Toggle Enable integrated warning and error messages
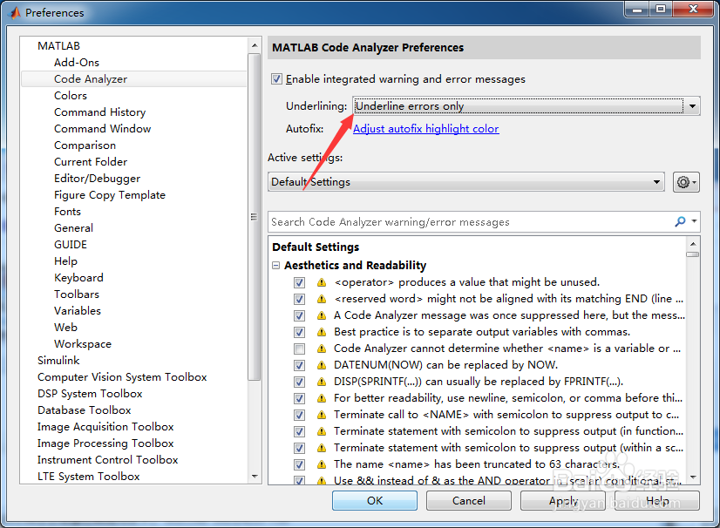Screen dimensions: 720x528 [x=276, y=79]
